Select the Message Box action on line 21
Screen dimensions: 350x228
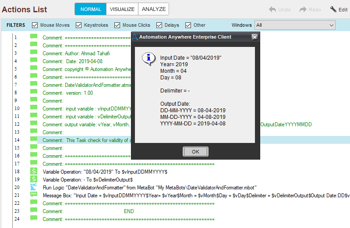[196, 196]
